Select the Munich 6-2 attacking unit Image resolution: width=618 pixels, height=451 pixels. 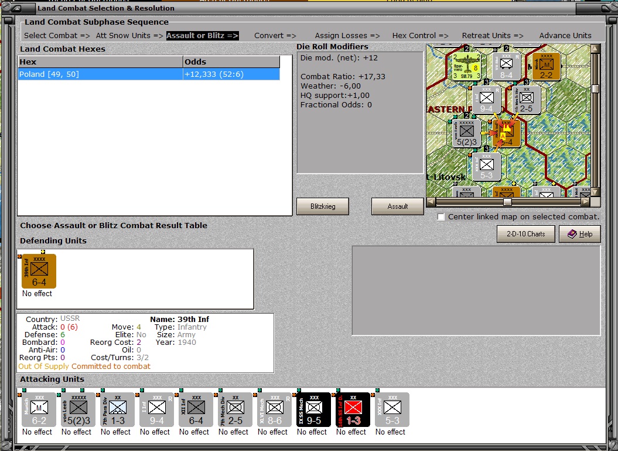(39, 409)
